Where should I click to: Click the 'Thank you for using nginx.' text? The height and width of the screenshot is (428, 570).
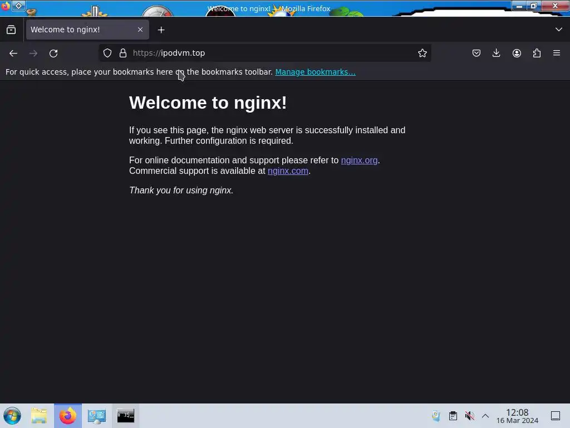click(181, 191)
